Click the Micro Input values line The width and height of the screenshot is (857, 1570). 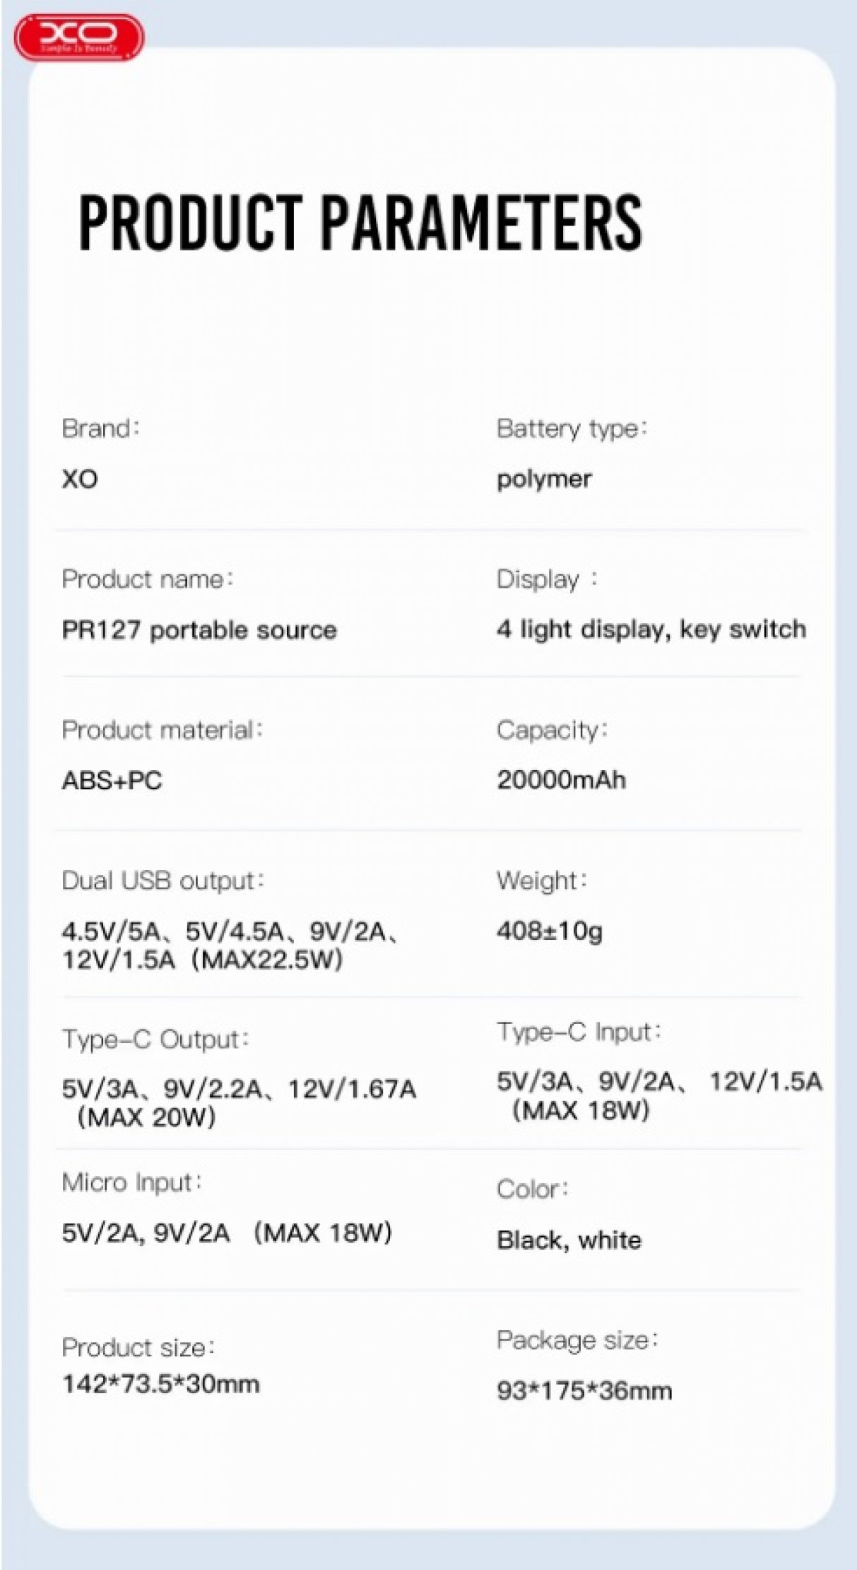click(226, 1233)
